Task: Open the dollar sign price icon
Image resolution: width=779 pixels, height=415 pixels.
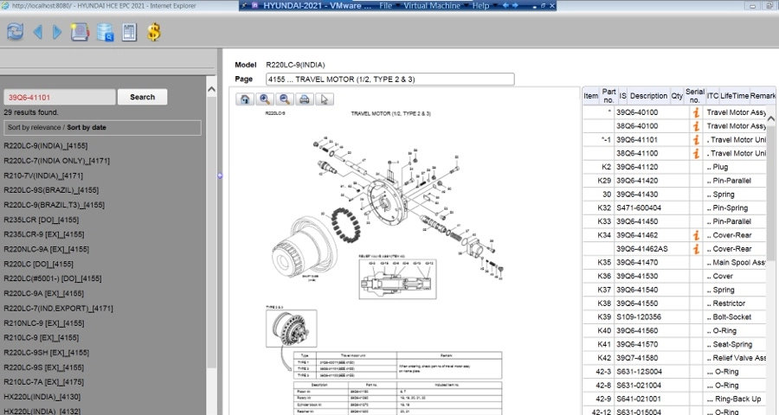Action: pyautogui.click(x=153, y=32)
